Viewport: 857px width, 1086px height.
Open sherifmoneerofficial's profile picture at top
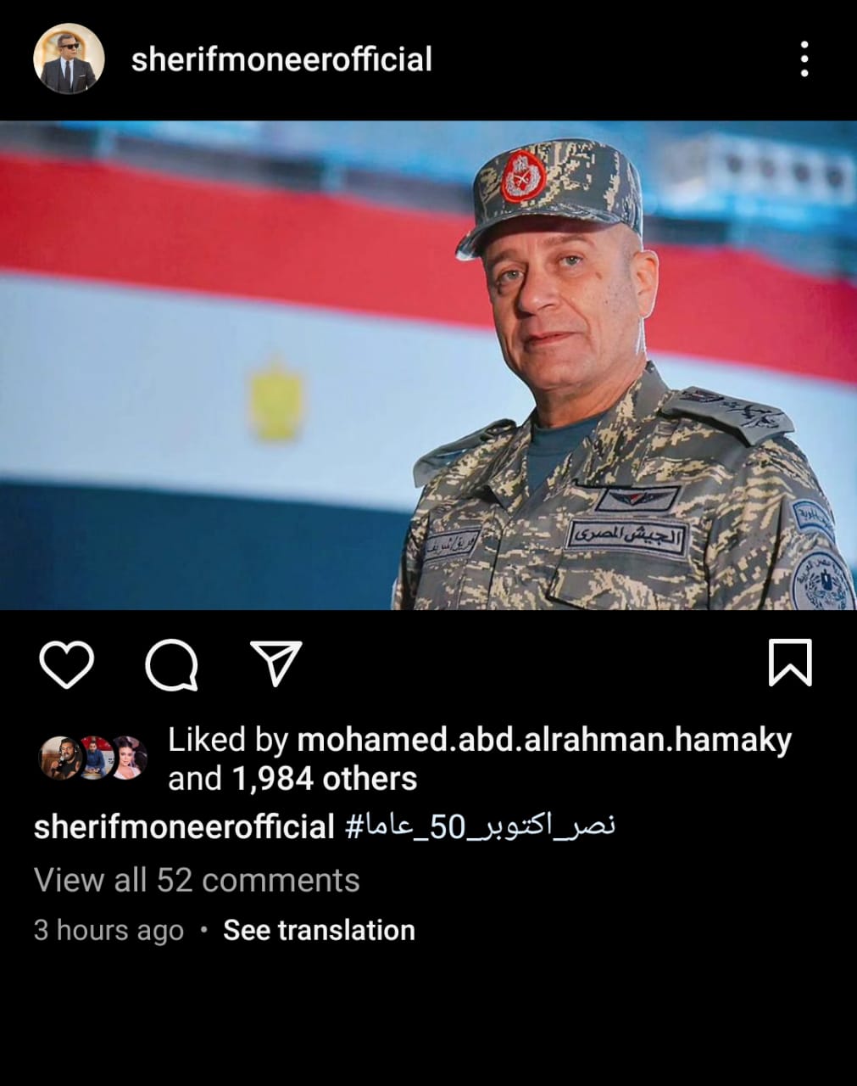click(x=69, y=59)
